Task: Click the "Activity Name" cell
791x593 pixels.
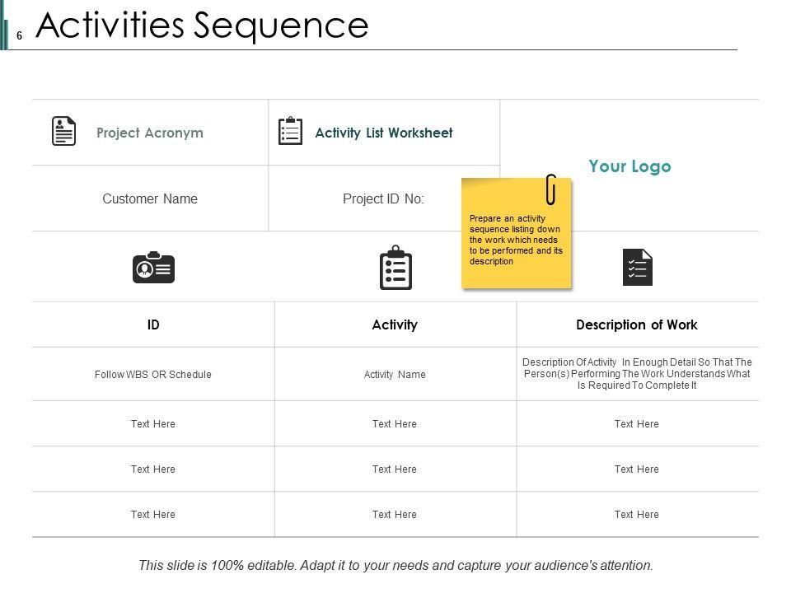Action: [x=395, y=374]
